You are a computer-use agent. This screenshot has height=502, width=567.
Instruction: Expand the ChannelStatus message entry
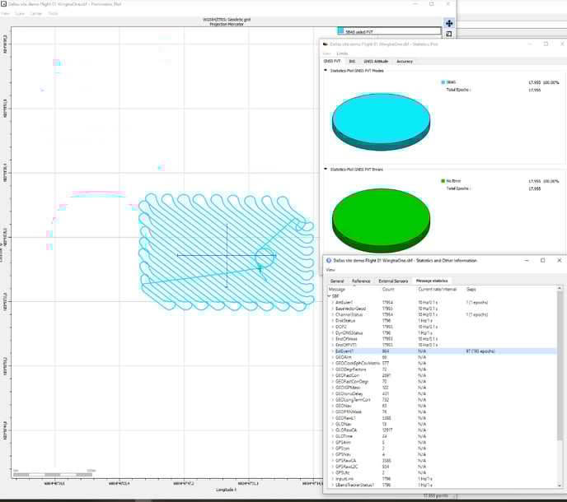coord(332,314)
